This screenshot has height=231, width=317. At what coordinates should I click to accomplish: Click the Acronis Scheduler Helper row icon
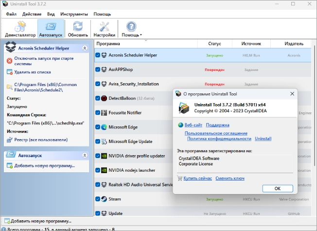coord(104,55)
